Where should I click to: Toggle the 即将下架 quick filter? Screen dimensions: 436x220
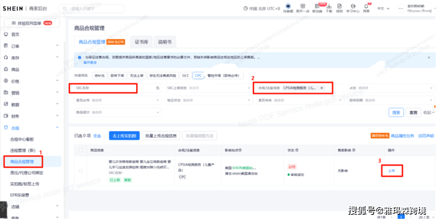click(117, 75)
